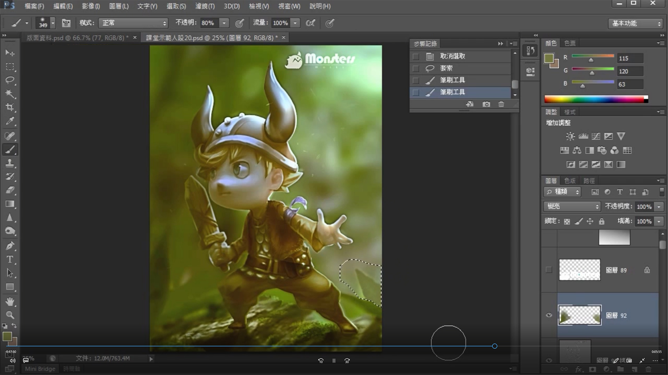Screen dimensions: 668x375
Task: Select the Type tool
Action: coord(10,260)
